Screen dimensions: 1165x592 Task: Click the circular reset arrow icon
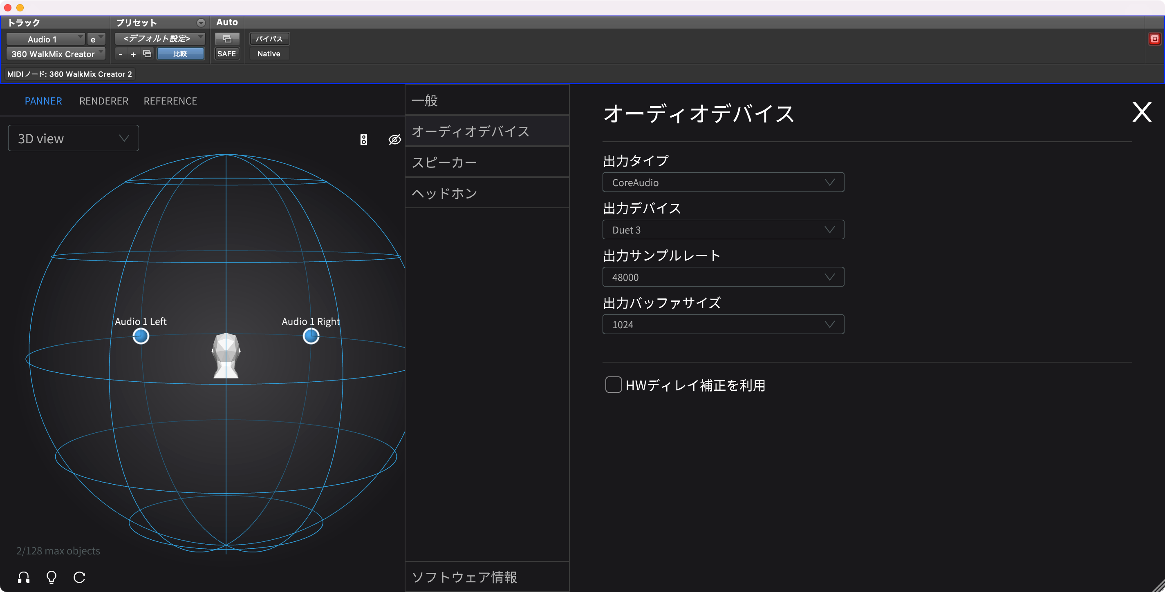(79, 577)
